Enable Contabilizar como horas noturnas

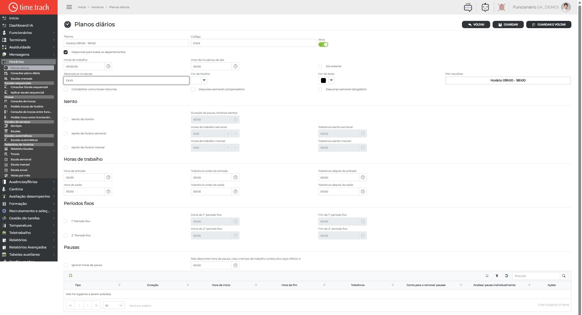point(66,89)
